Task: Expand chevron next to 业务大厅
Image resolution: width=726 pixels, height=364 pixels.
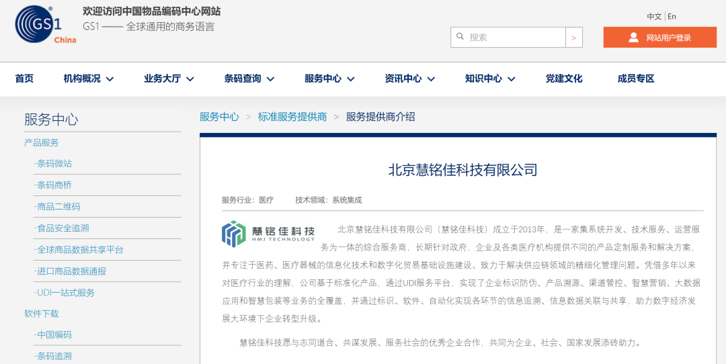Action: click(x=190, y=79)
